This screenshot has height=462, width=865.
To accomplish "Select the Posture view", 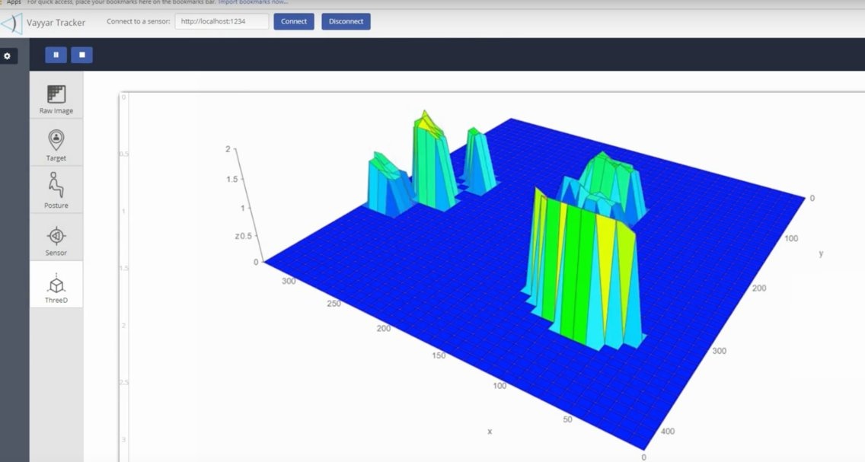I will click(x=56, y=190).
